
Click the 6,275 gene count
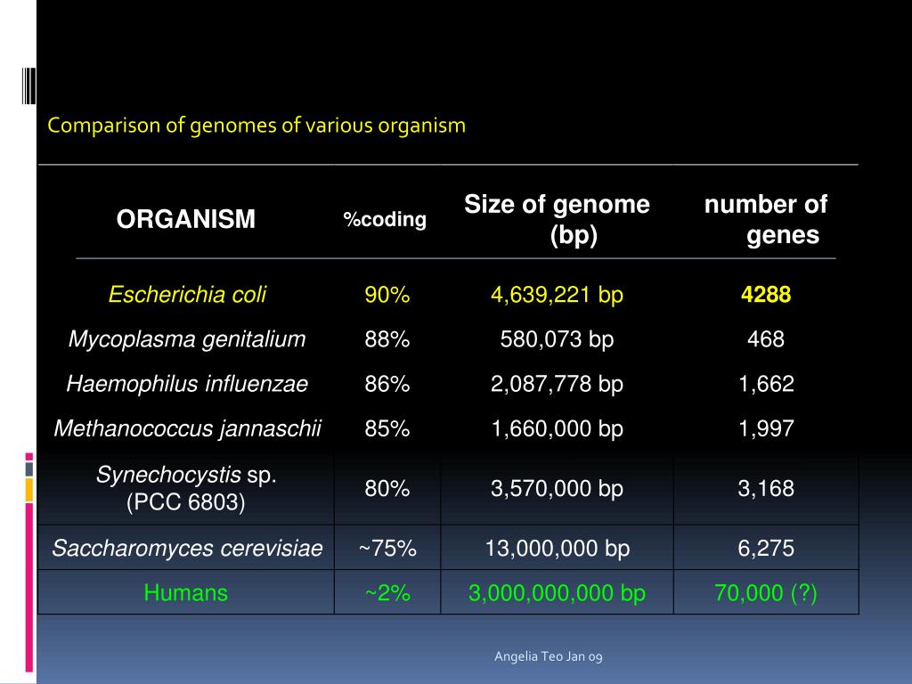(766, 549)
